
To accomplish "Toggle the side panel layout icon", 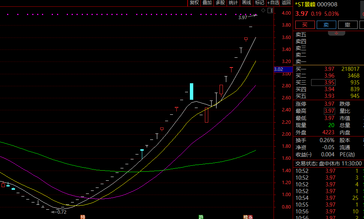I will point(270,10).
